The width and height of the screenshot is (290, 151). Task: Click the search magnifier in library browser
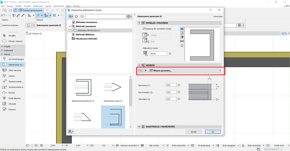pos(82,17)
